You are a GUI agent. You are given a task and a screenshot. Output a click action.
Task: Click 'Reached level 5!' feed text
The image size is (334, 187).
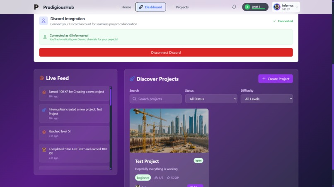point(60,131)
